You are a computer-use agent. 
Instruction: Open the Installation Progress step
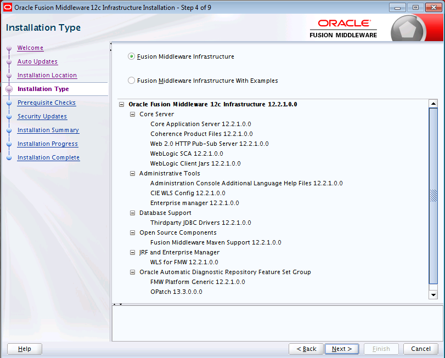(x=48, y=144)
